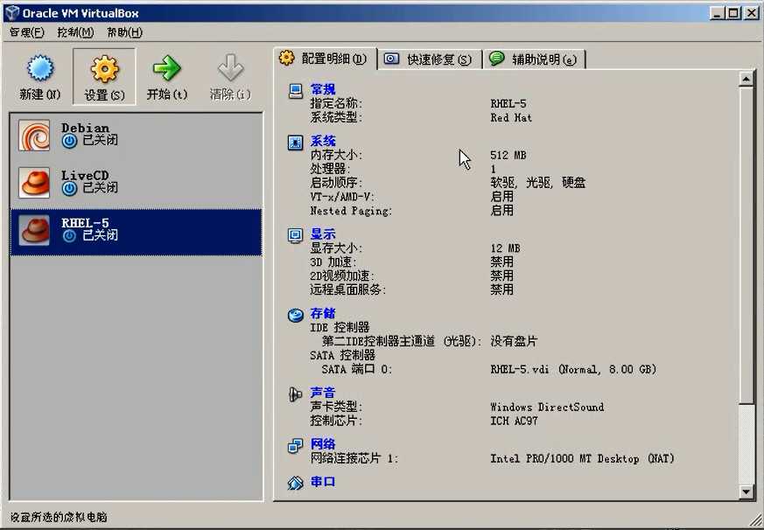Click the 远程桌面服务 label
This screenshot has height=530, width=764.
click(x=348, y=289)
